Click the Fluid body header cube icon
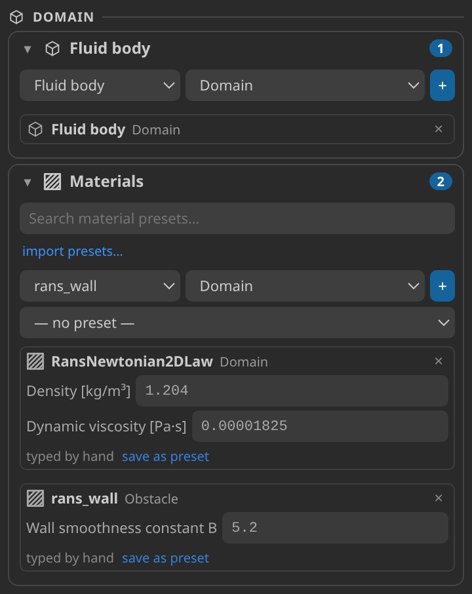 coord(52,49)
